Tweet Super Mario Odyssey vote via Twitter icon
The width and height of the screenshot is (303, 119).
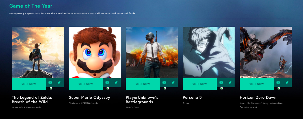pyautogui.click(x=116, y=82)
